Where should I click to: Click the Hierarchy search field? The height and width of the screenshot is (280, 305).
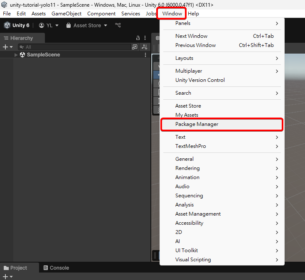coord(75,47)
